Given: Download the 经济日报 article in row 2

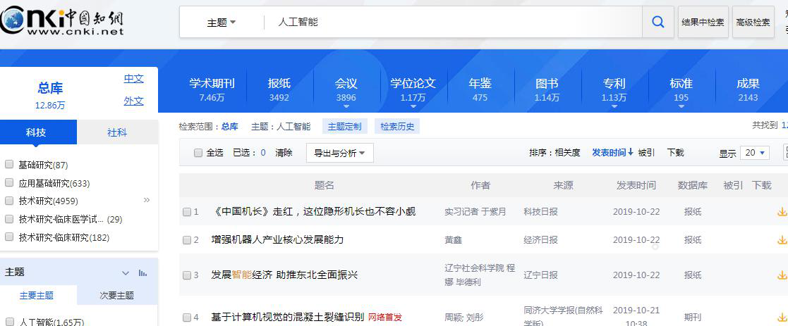Looking at the screenshot, I should pos(782,240).
